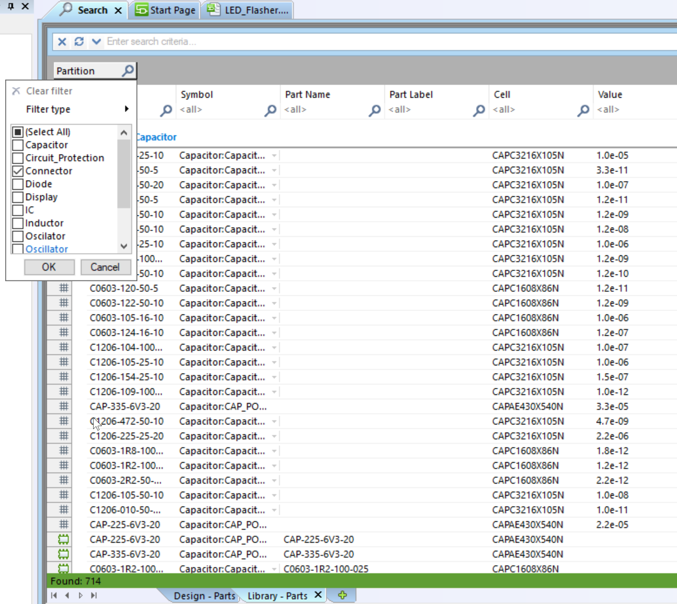Image resolution: width=677 pixels, height=604 pixels.
Task: Open the Part Label column filter magnifier
Action: point(479,110)
